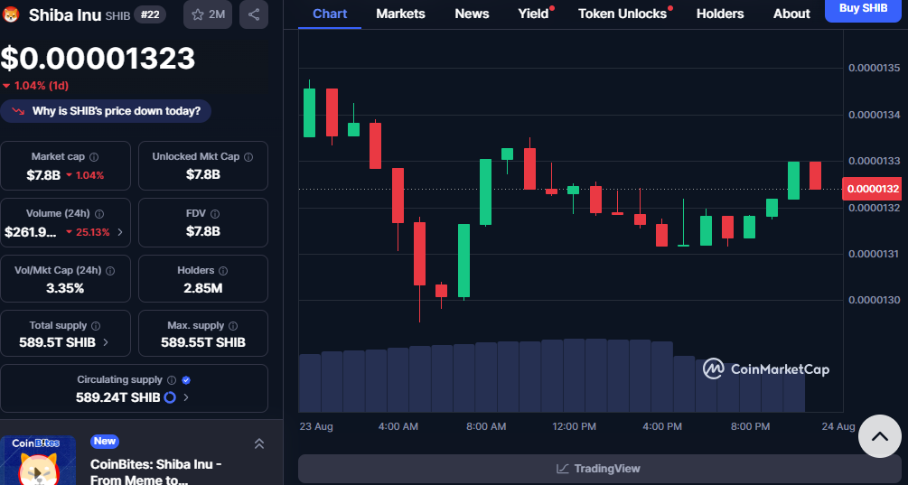Viewport: 908px width, 485px height.
Task: Open the Holders tab
Action: pyautogui.click(x=720, y=14)
